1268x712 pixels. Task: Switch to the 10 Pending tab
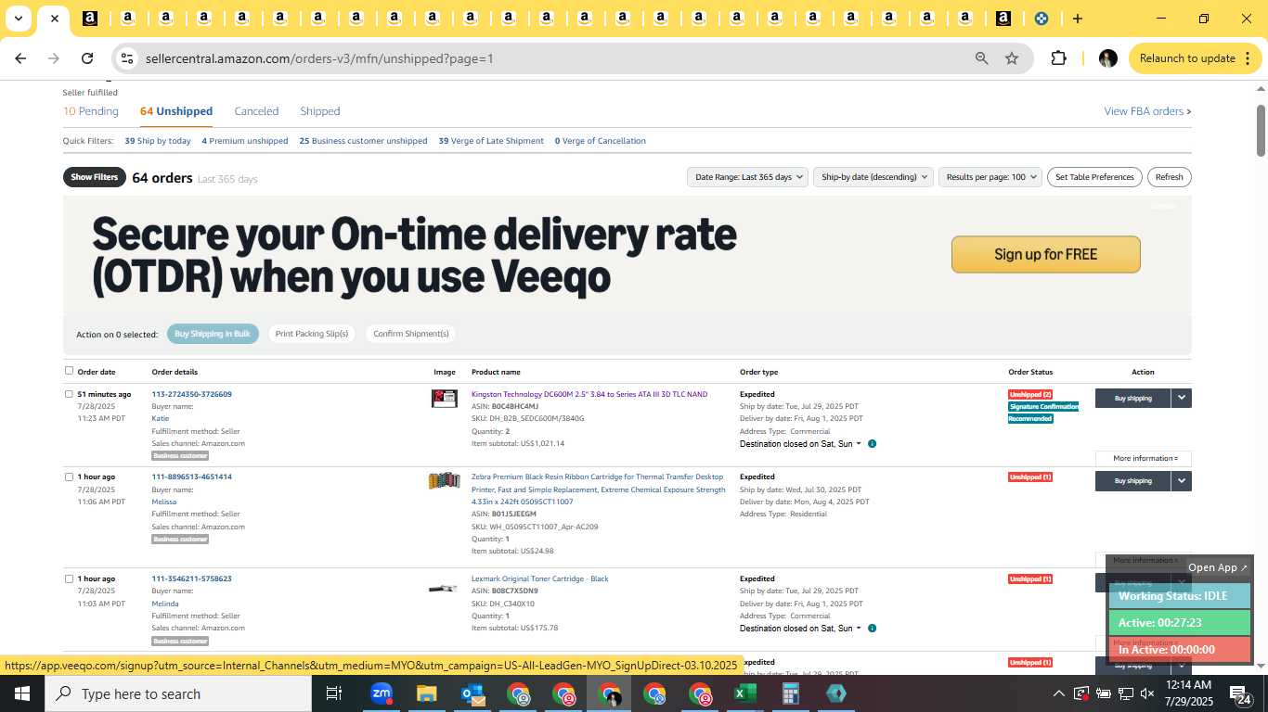coord(91,111)
